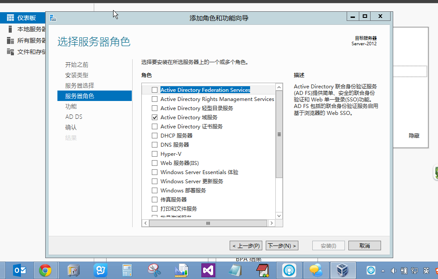
Task: Open the chat bubbles messenger icon
Action: (316, 270)
